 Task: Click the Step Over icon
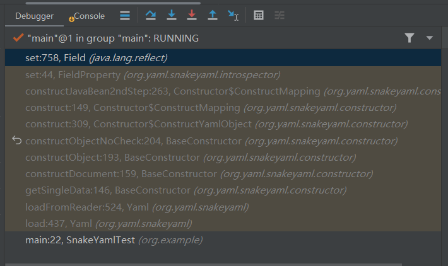[x=150, y=15]
